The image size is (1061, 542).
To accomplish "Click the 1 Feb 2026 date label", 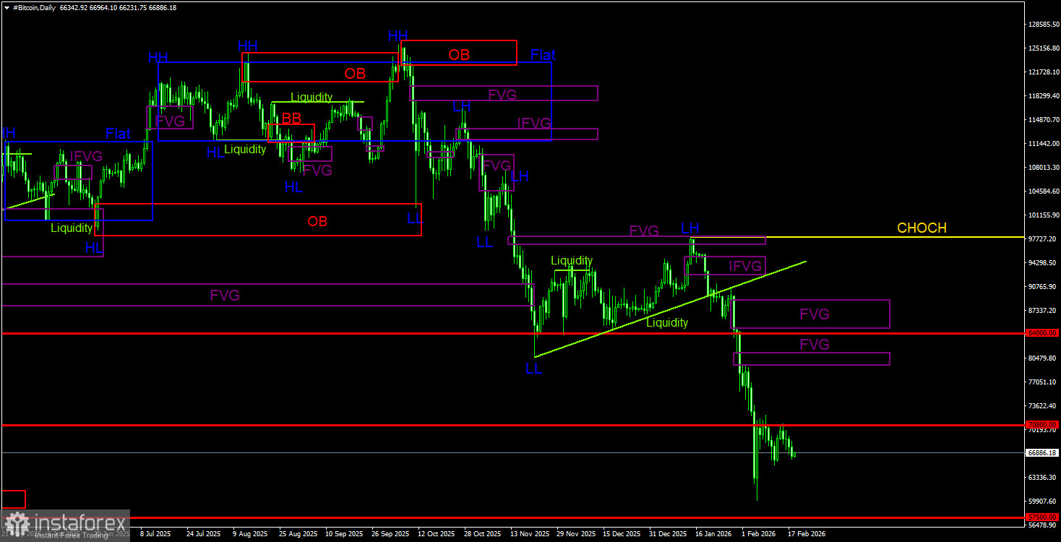I will (759, 534).
